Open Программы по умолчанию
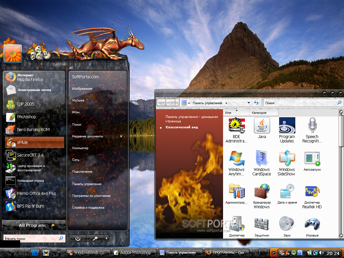Viewport: 344px width, 258px height. click(91, 196)
